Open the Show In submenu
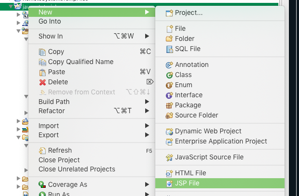Image resolution: width=299 pixels, height=196 pixels. coord(147,36)
